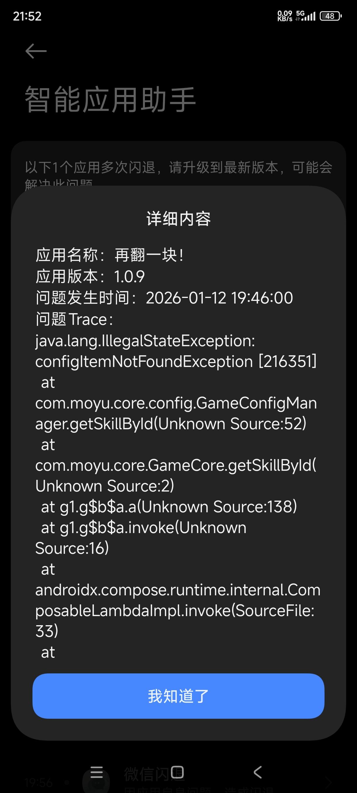Select the 应用名称 再翻一块 line

pyautogui.click(x=110, y=255)
